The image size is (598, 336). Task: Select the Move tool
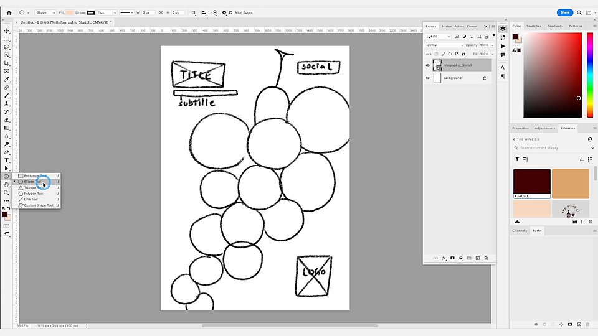point(6,31)
